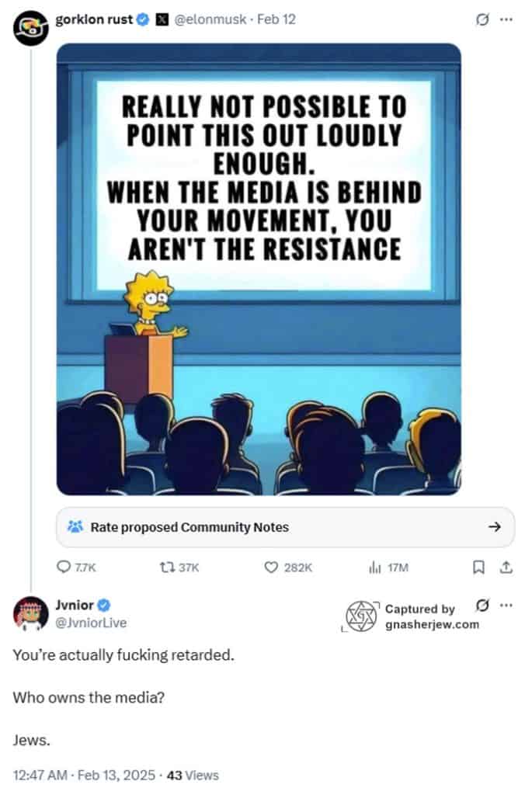This screenshot has width=525, height=795.
Task: Open the Lisa Simpson meme image
Action: (259, 269)
